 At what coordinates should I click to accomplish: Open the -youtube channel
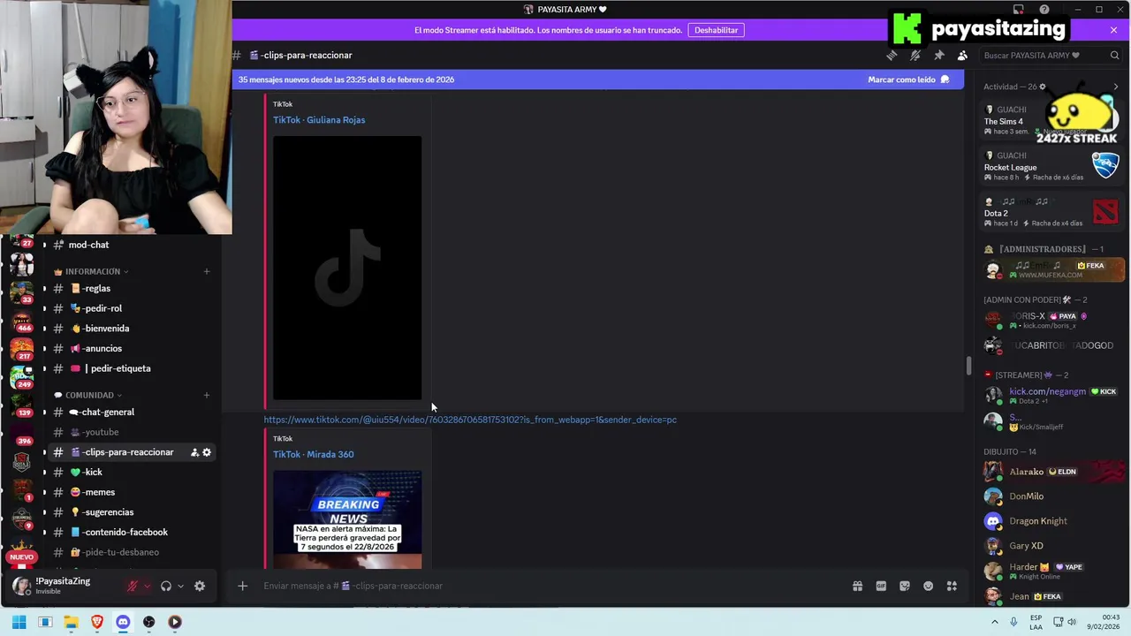click(129, 432)
